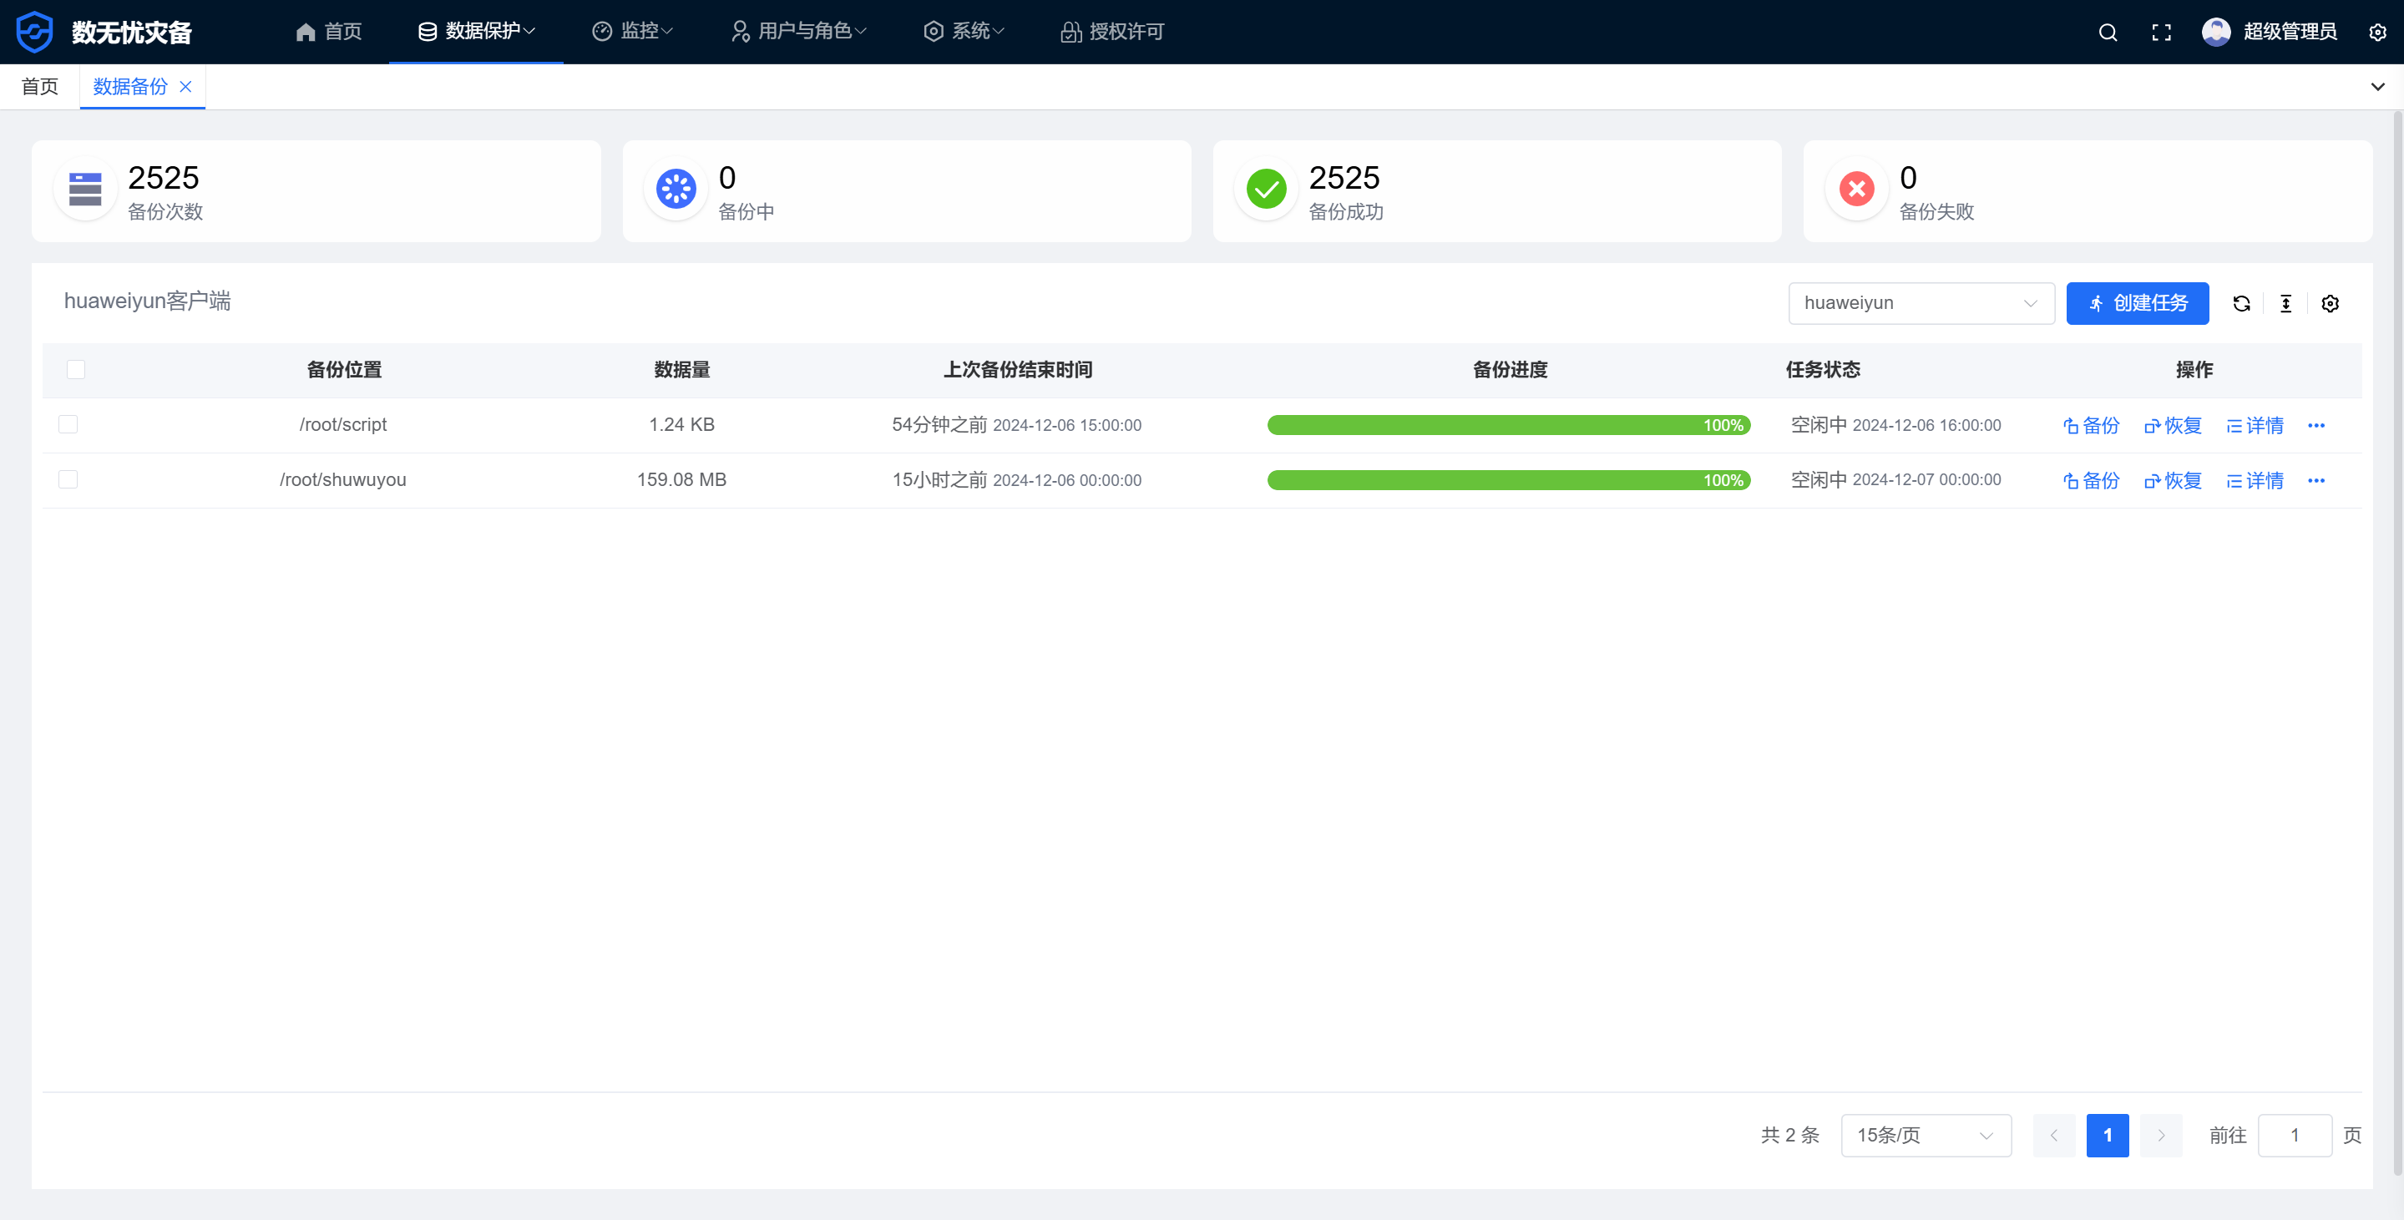Open more actions for /root/shuwuyou row

pyautogui.click(x=2315, y=481)
